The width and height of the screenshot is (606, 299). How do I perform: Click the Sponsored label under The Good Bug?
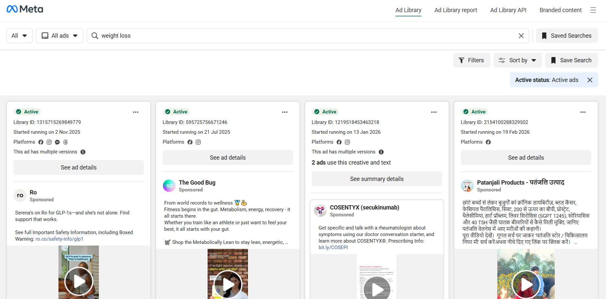tap(191, 190)
